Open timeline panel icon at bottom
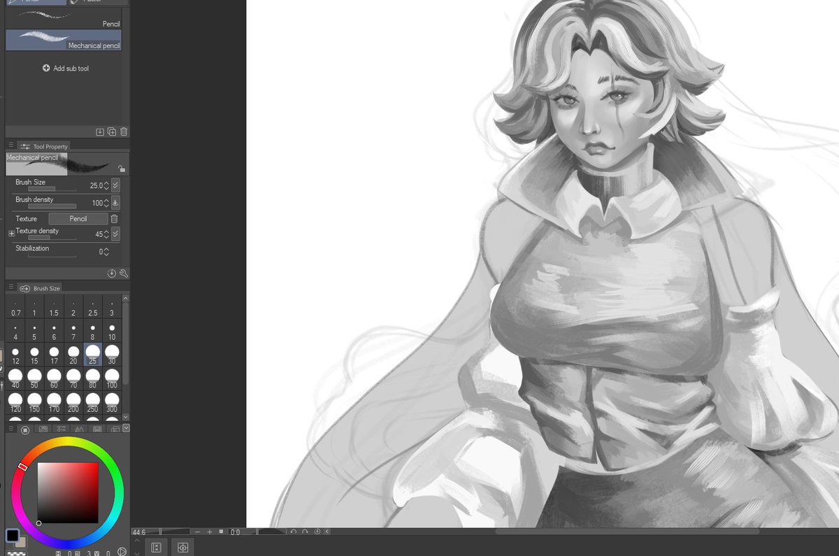This screenshot has width=839, height=556. pyautogui.click(x=157, y=548)
